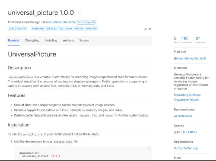Copy package name icon beside universal_picture 1.0.0

79,13
